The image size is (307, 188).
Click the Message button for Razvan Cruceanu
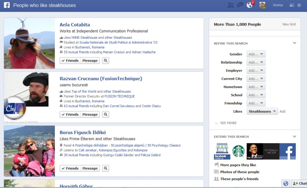(x=90, y=114)
